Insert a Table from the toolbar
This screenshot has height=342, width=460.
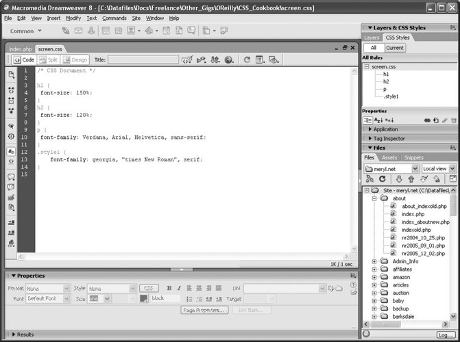click(x=106, y=31)
